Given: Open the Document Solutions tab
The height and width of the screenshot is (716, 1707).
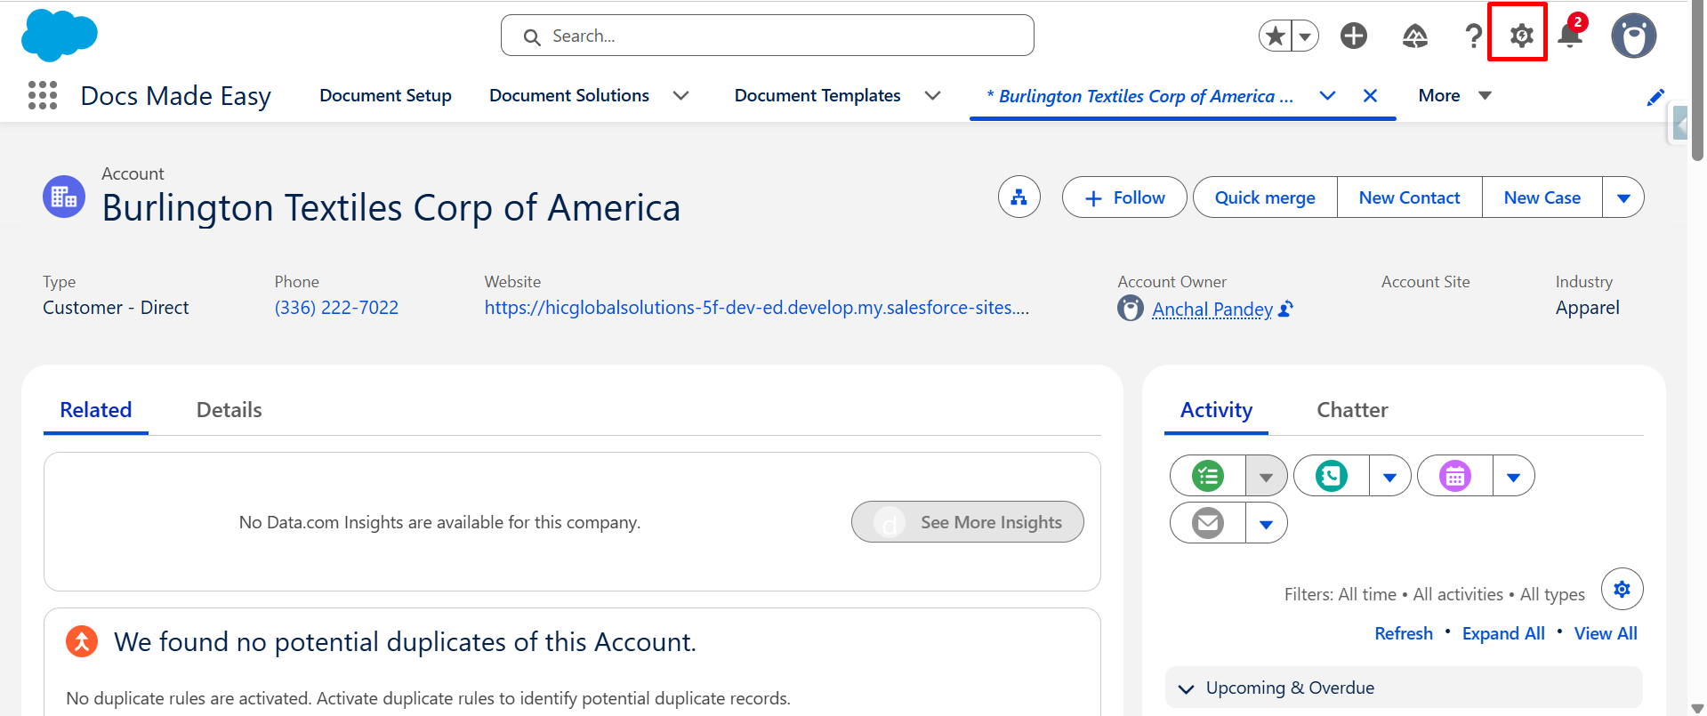Looking at the screenshot, I should coord(569,95).
